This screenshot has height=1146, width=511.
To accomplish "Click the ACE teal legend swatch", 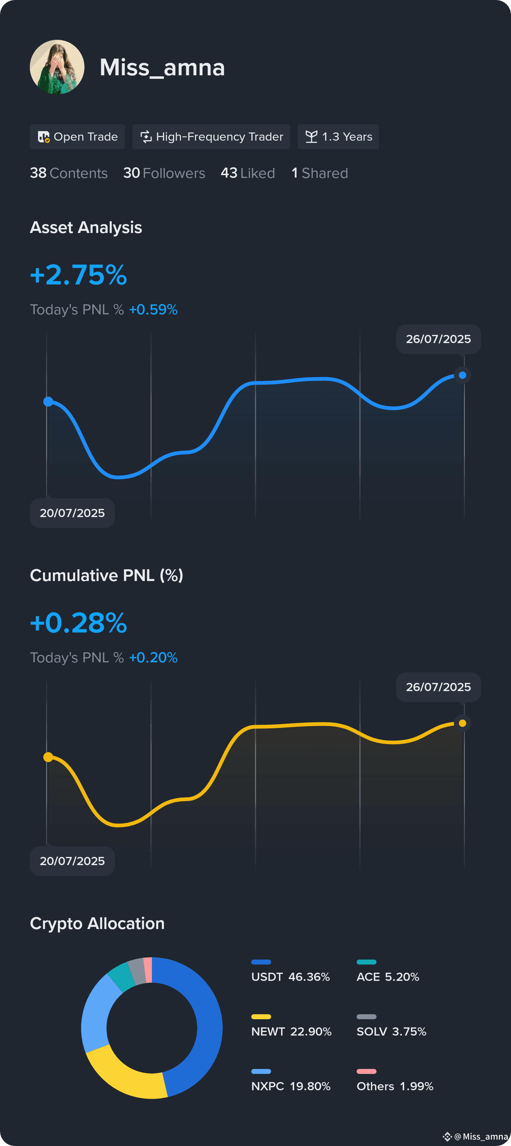I will [366, 962].
